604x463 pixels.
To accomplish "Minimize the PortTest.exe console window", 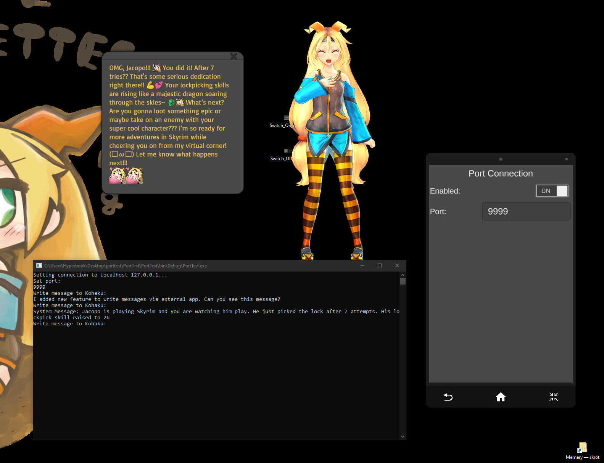I will pyautogui.click(x=362, y=265).
